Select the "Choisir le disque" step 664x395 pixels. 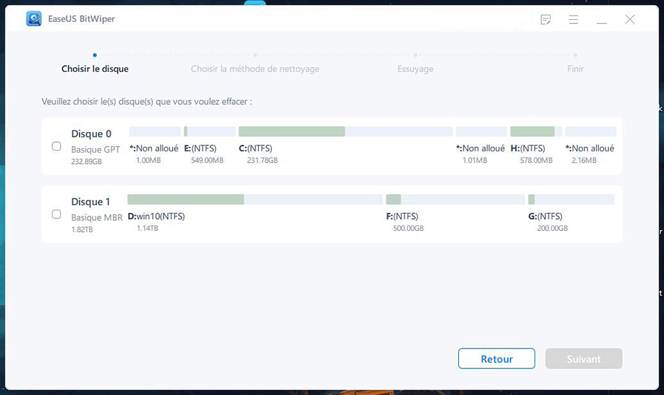[95, 69]
